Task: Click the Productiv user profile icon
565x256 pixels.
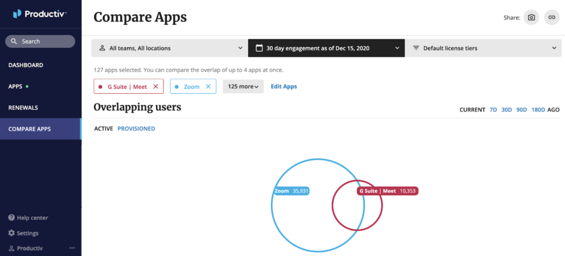Action: 12,248
